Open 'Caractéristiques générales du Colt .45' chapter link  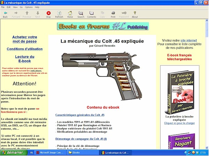[80, 115]
